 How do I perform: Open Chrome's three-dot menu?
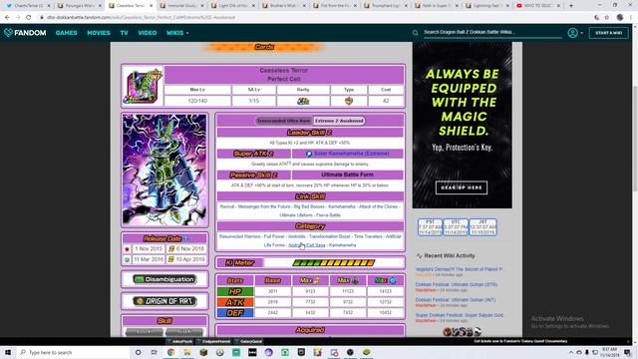(x=631, y=18)
